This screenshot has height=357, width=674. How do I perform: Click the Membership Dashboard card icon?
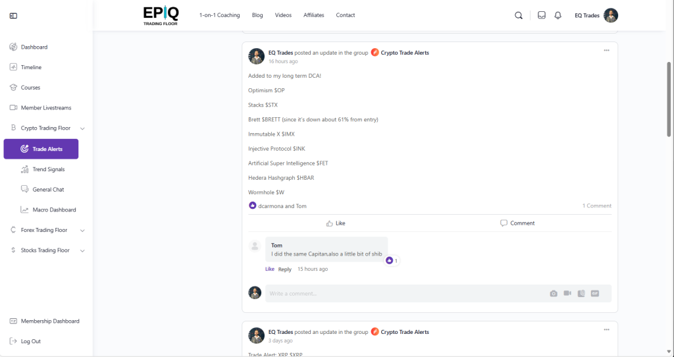click(x=13, y=321)
